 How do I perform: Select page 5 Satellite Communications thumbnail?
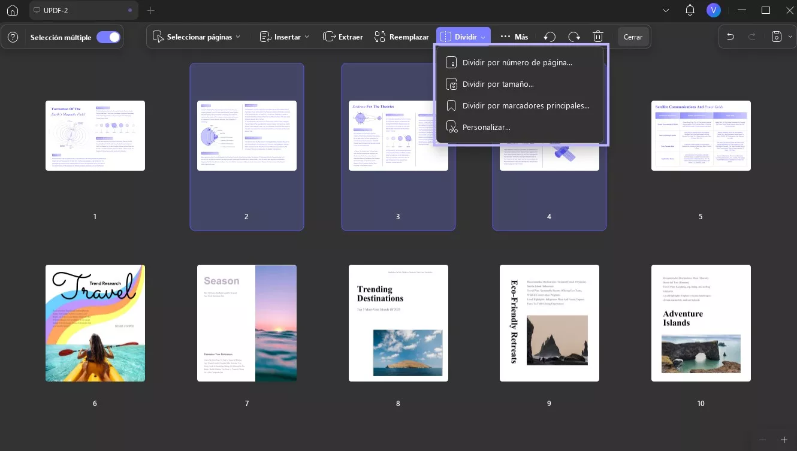[x=701, y=135]
